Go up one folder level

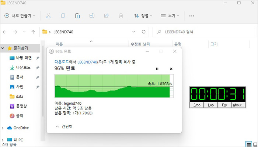(x=33, y=32)
